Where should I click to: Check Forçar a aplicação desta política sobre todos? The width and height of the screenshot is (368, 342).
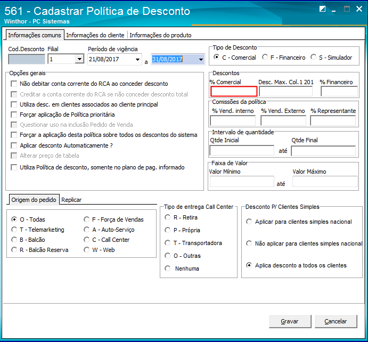pos(14,135)
